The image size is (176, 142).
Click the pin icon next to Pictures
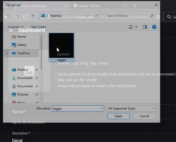pyautogui.click(x=37, y=95)
